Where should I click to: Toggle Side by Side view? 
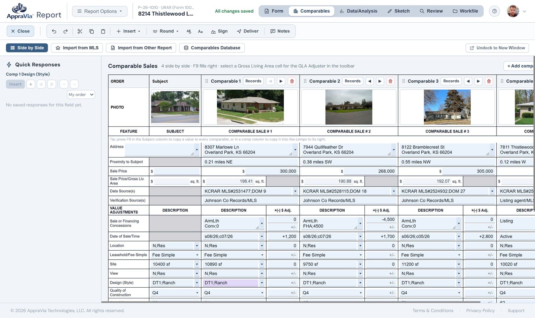(x=27, y=48)
